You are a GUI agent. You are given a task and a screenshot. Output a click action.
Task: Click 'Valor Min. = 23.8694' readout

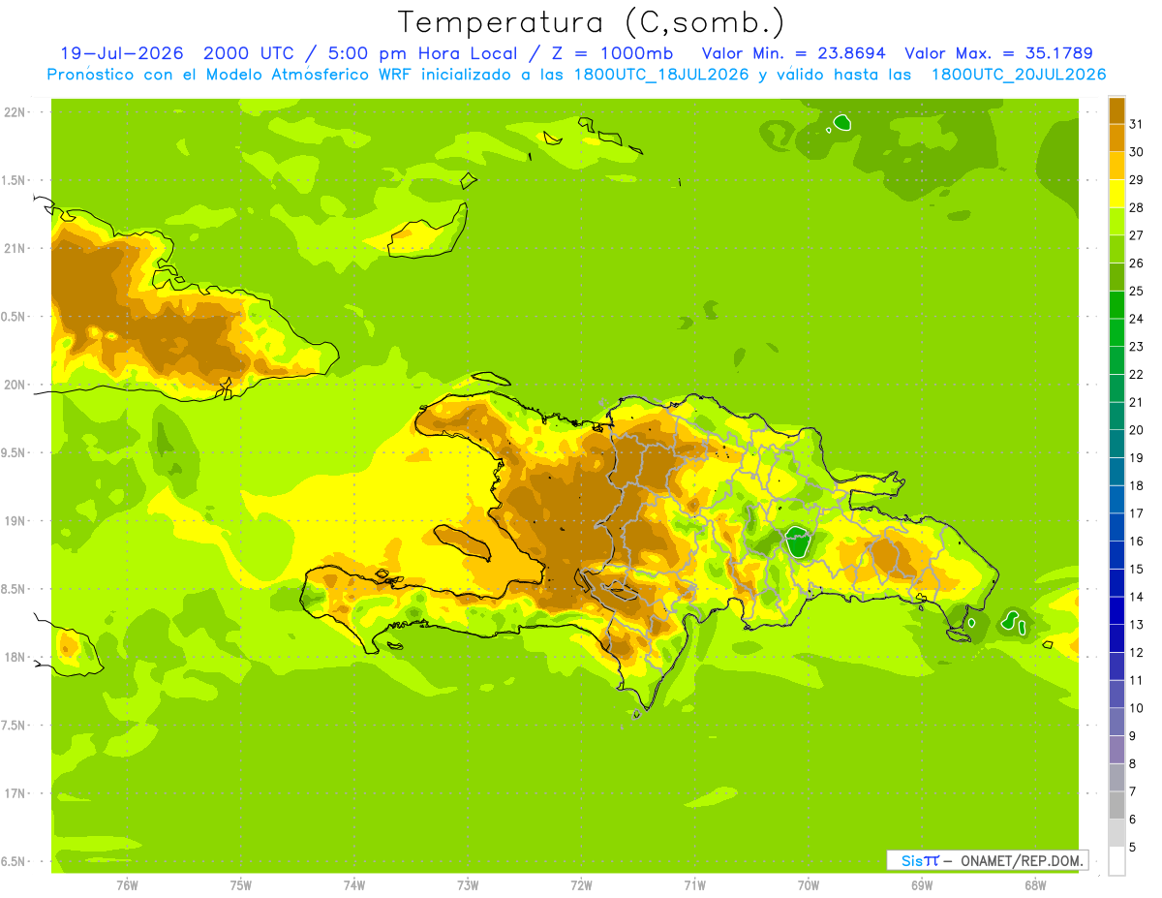pyautogui.click(x=792, y=53)
